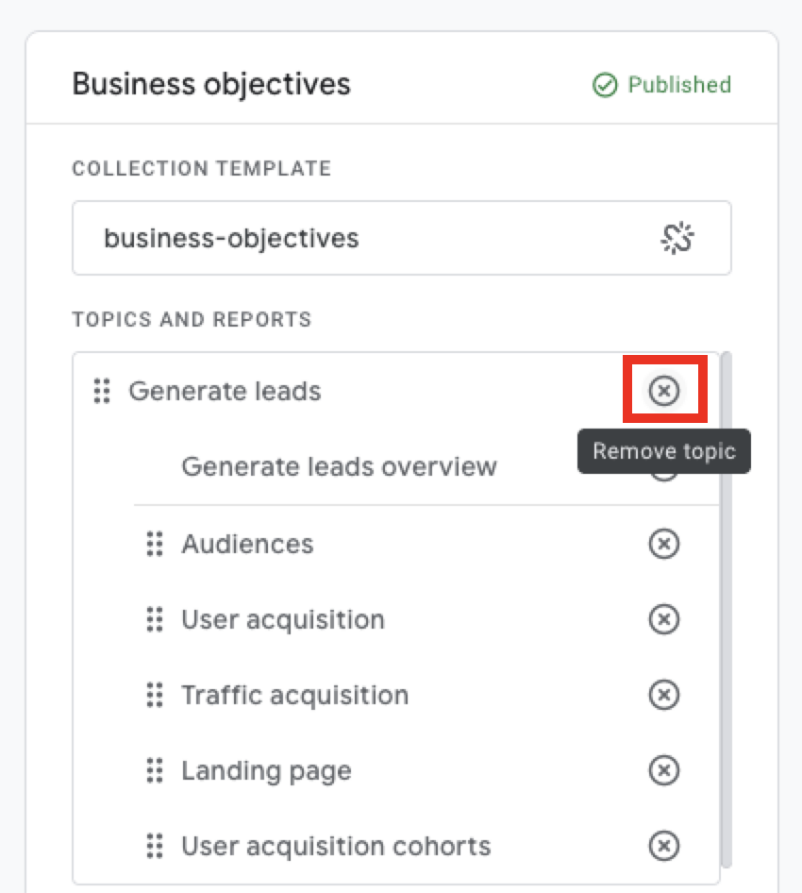Click the drag handle for Generate leads
Screen dimensions: 802x893
(x=102, y=391)
